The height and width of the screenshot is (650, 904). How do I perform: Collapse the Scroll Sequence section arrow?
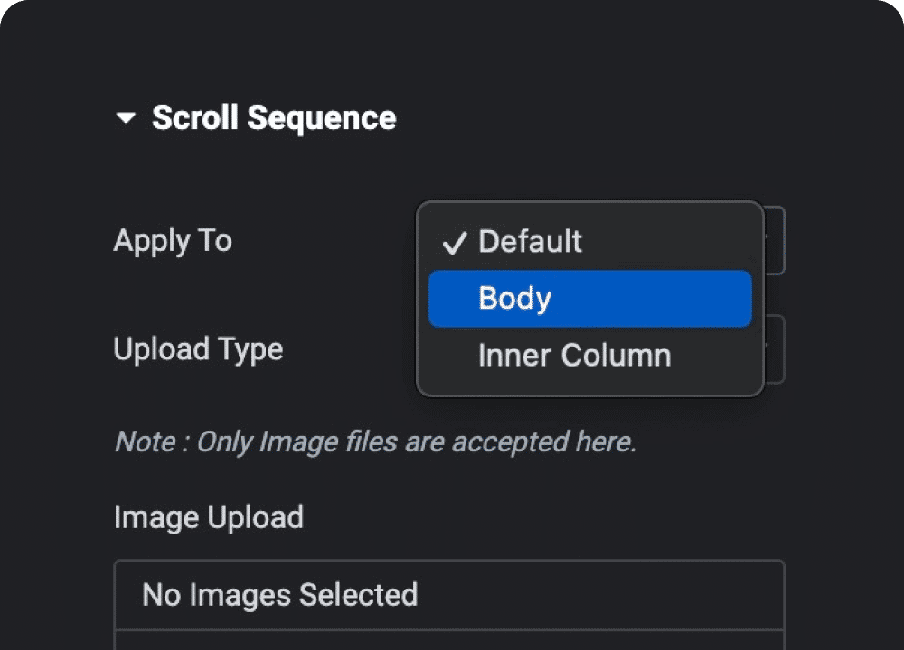coord(126,118)
